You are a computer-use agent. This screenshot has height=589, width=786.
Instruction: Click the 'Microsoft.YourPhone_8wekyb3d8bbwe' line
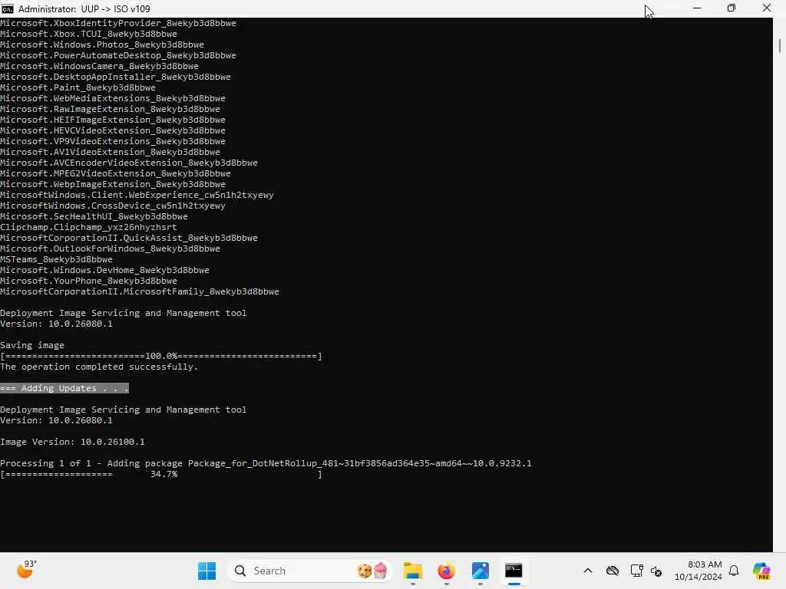coord(88,281)
